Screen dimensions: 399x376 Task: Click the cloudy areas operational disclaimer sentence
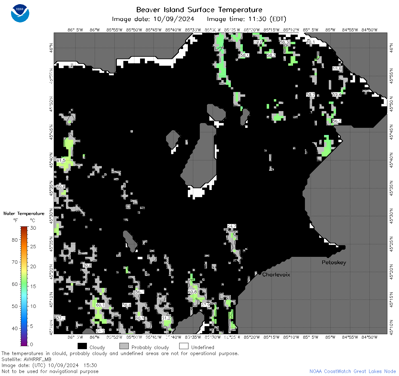(x=120, y=354)
